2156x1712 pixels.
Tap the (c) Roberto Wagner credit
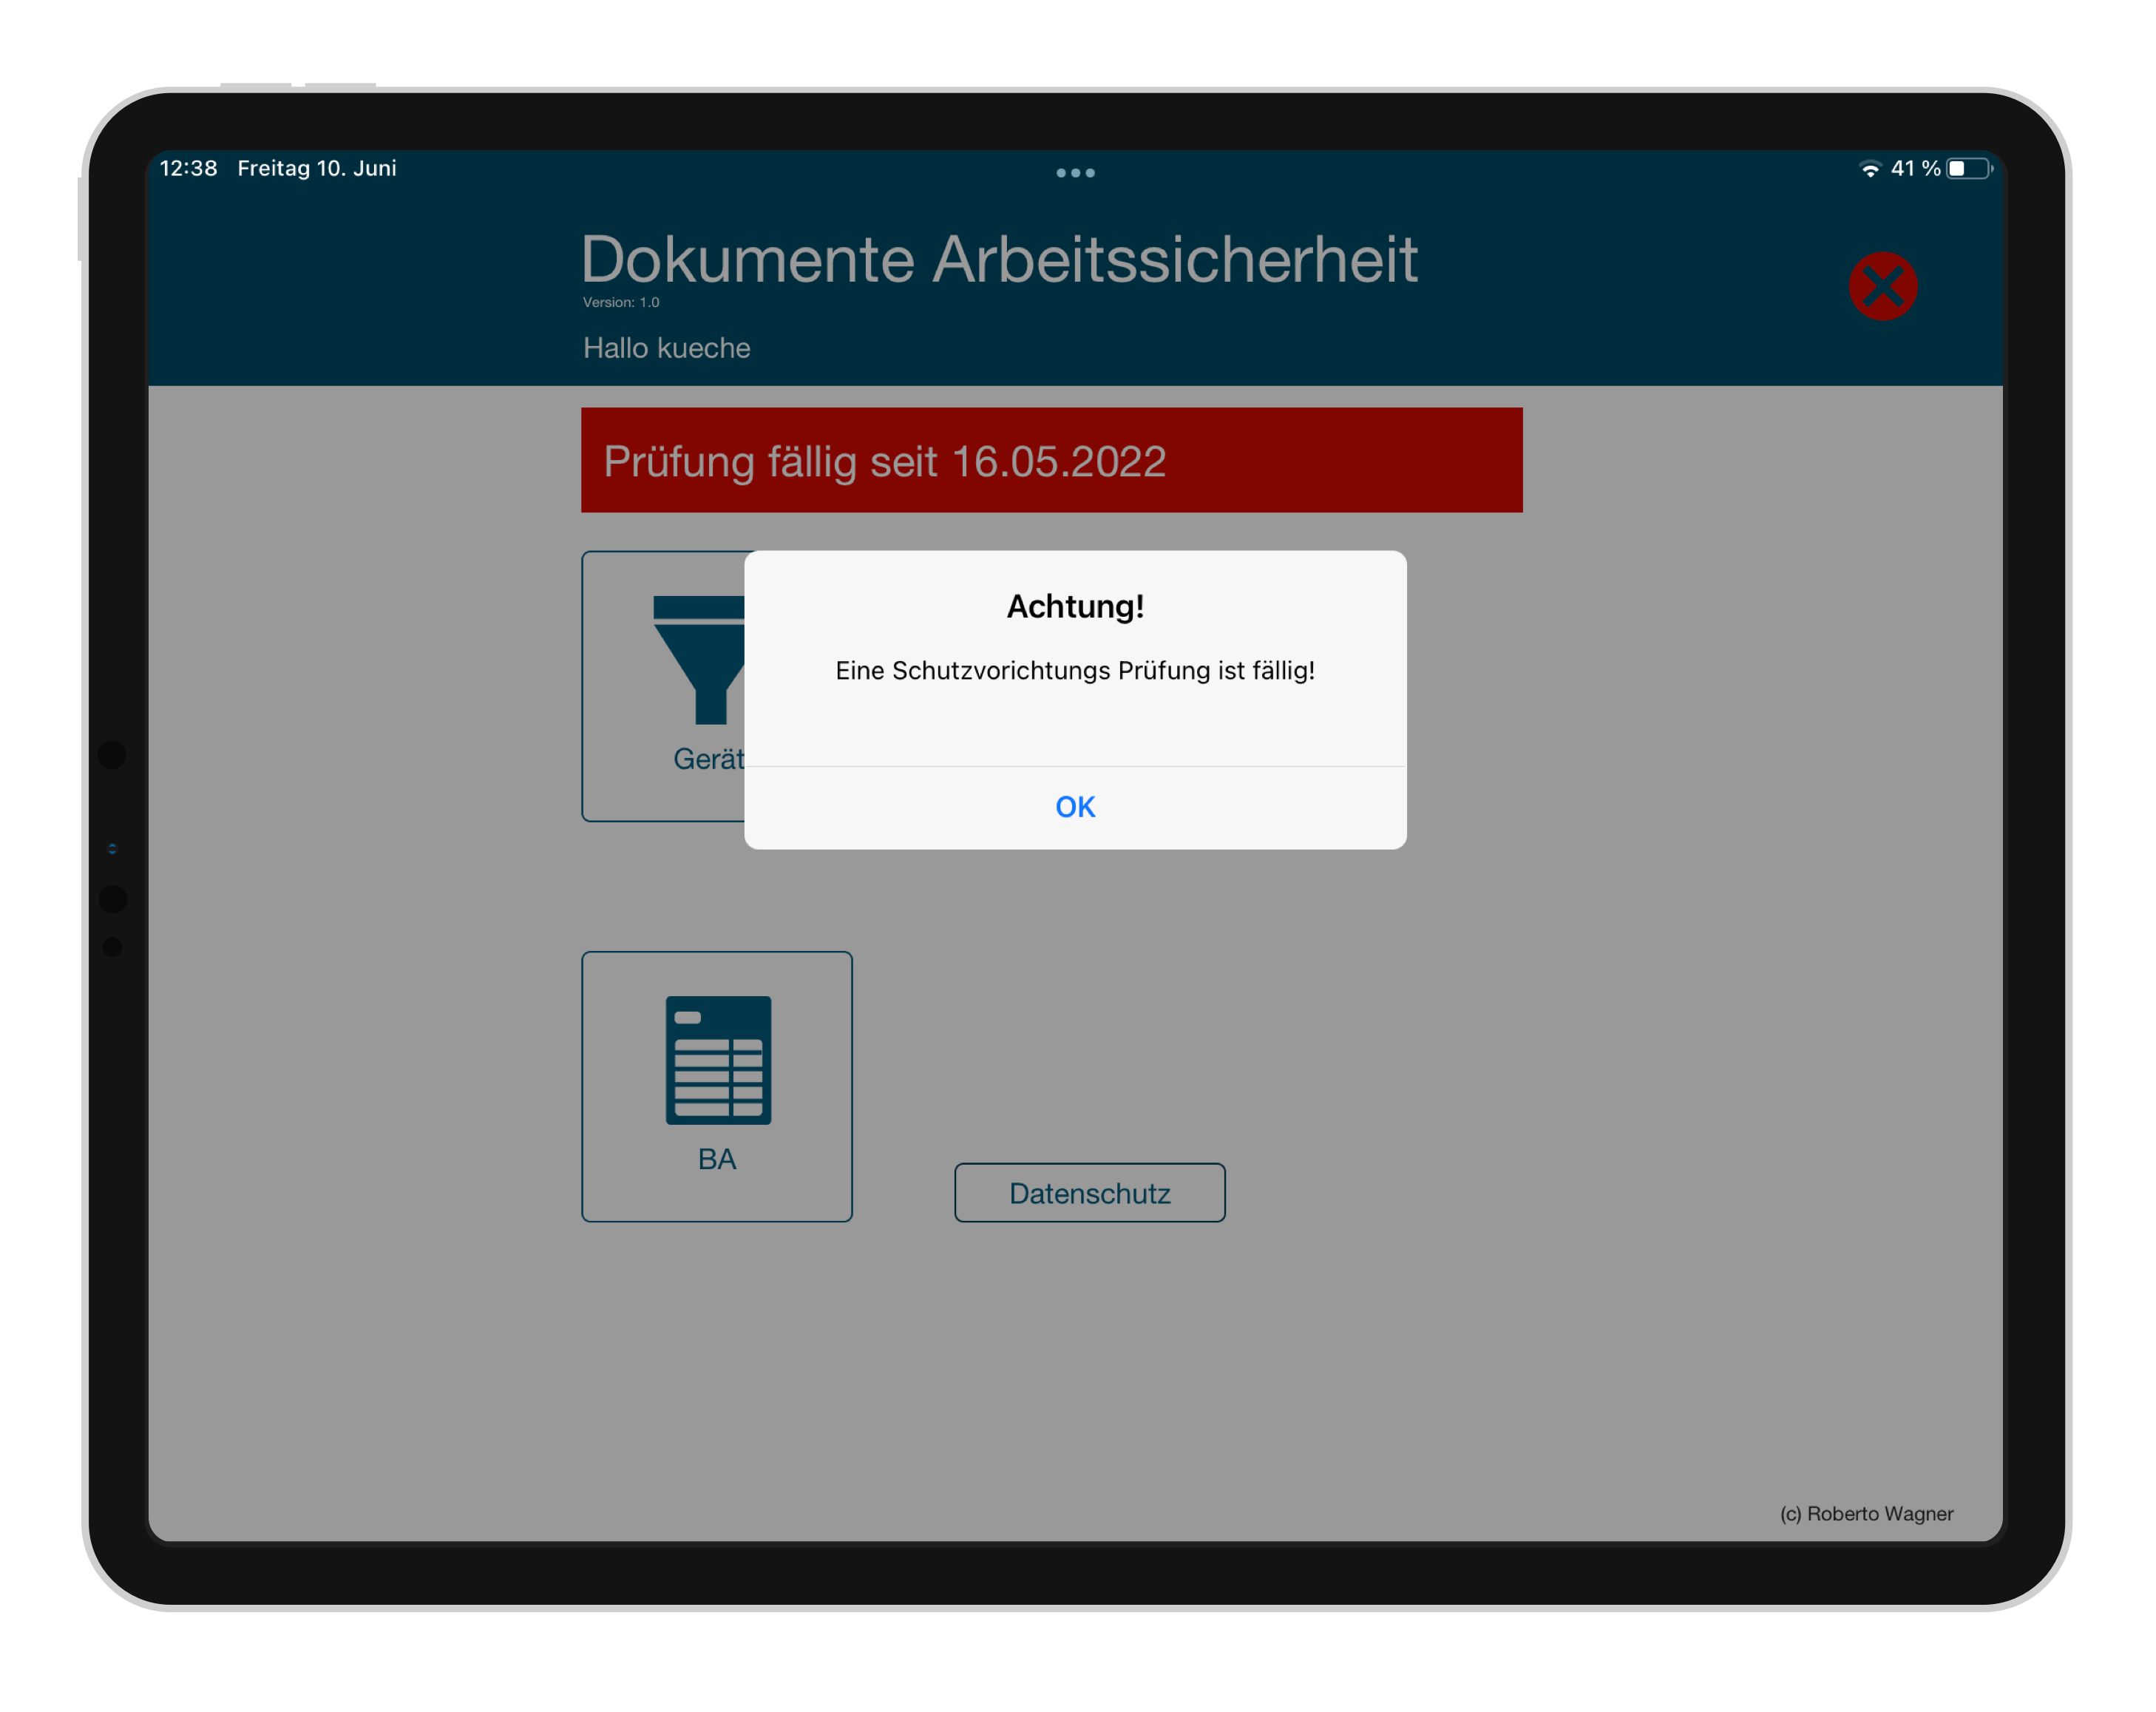point(1866,1513)
